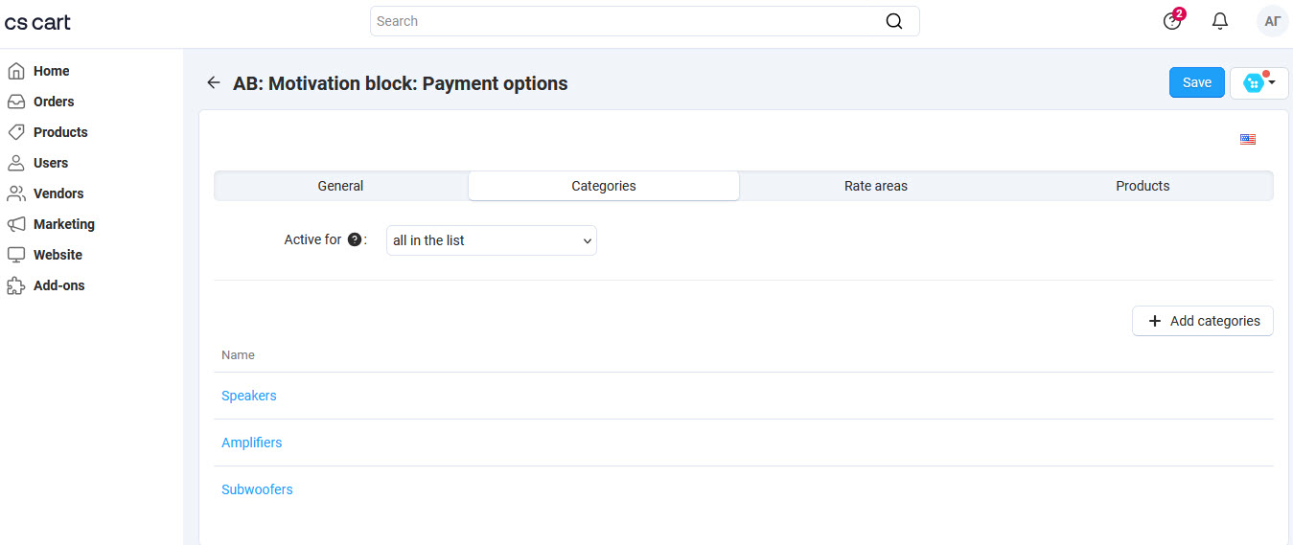
Task: Open the Products tab
Action: (1142, 186)
